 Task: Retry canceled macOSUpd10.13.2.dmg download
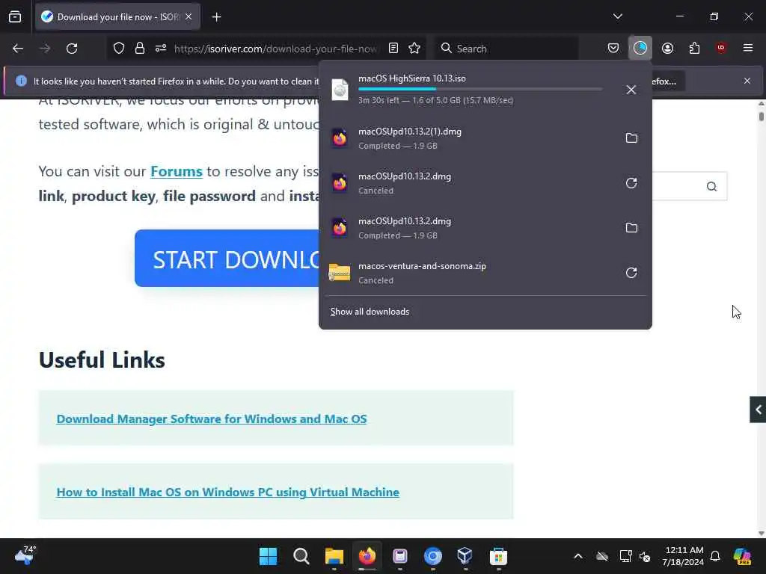[631, 183]
